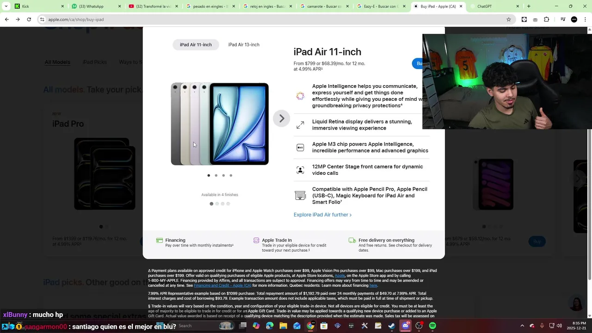Click the free delivery truck icon
This screenshot has width=592, height=333.
[352, 240]
